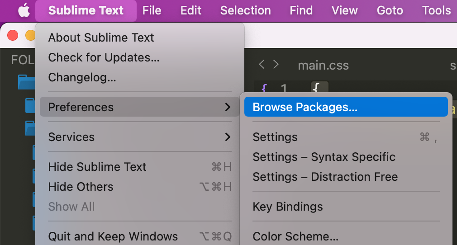Screen dimensions: 457x245
Task: Expand the Services submenu arrow
Action: pyautogui.click(x=228, y=137)
